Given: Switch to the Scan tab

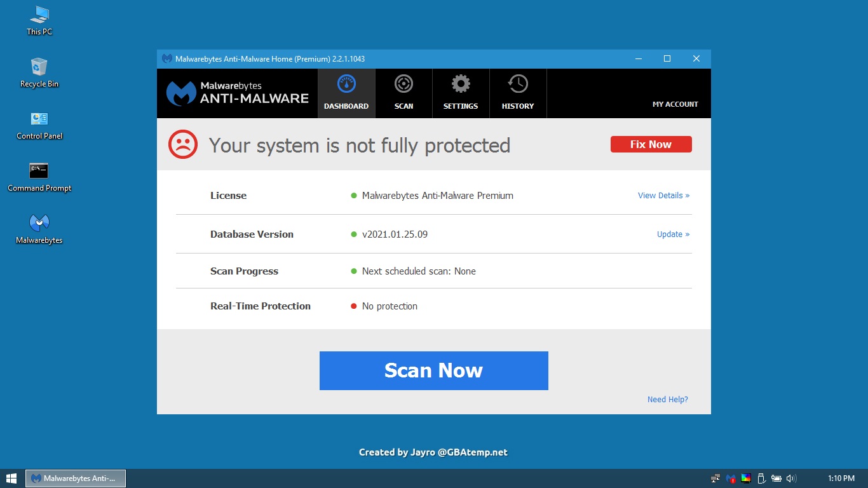Looking at the screenshot, I should [x=403, y=93].
